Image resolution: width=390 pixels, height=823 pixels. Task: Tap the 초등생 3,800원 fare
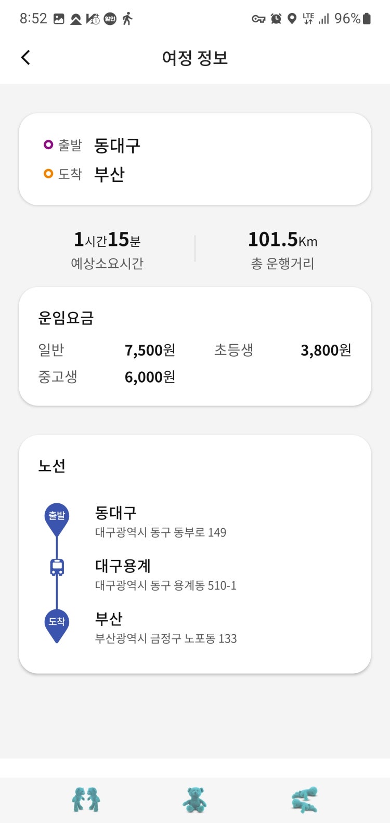[282, 350]
